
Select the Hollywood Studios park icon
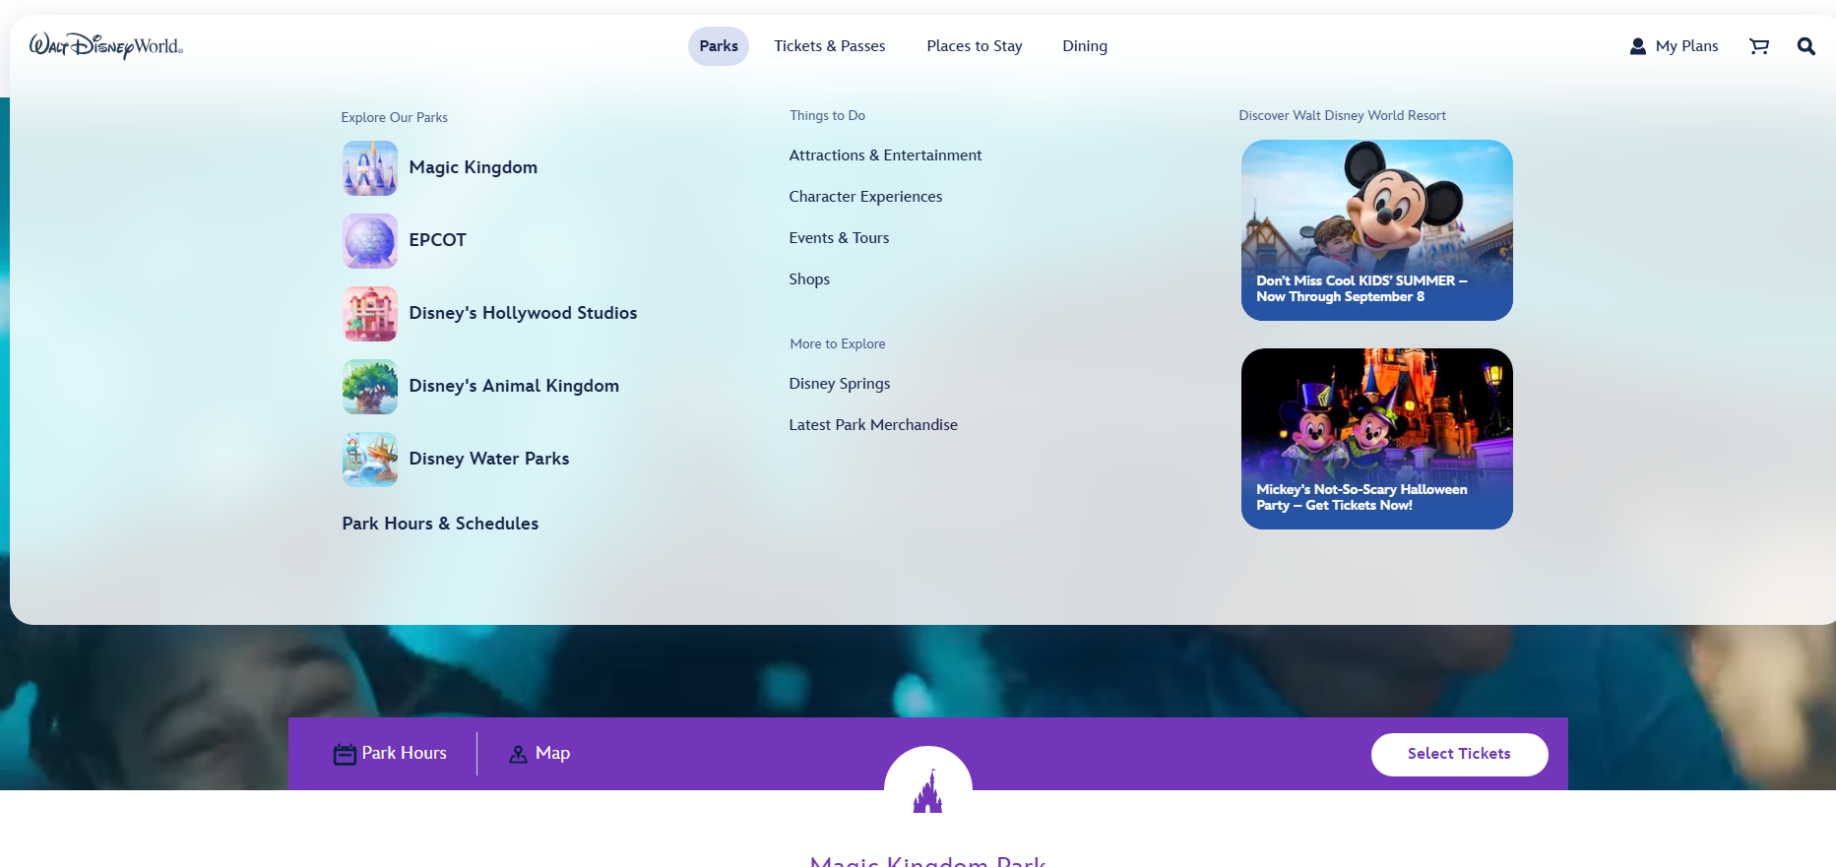click(370, 314)
